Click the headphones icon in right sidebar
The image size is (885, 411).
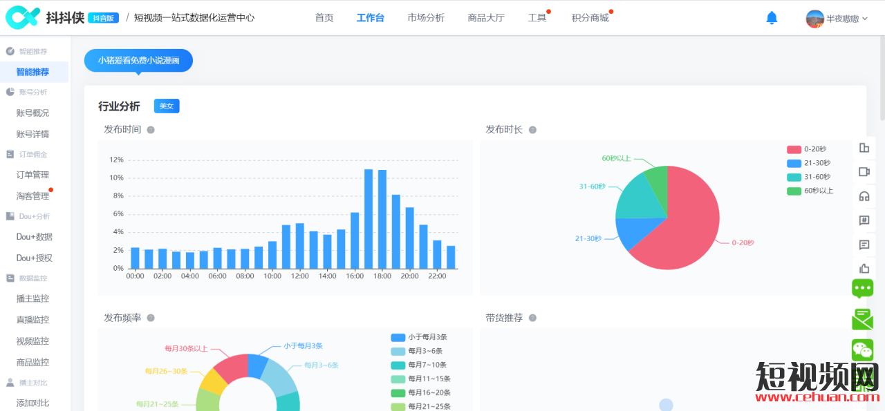click(864, 196)
